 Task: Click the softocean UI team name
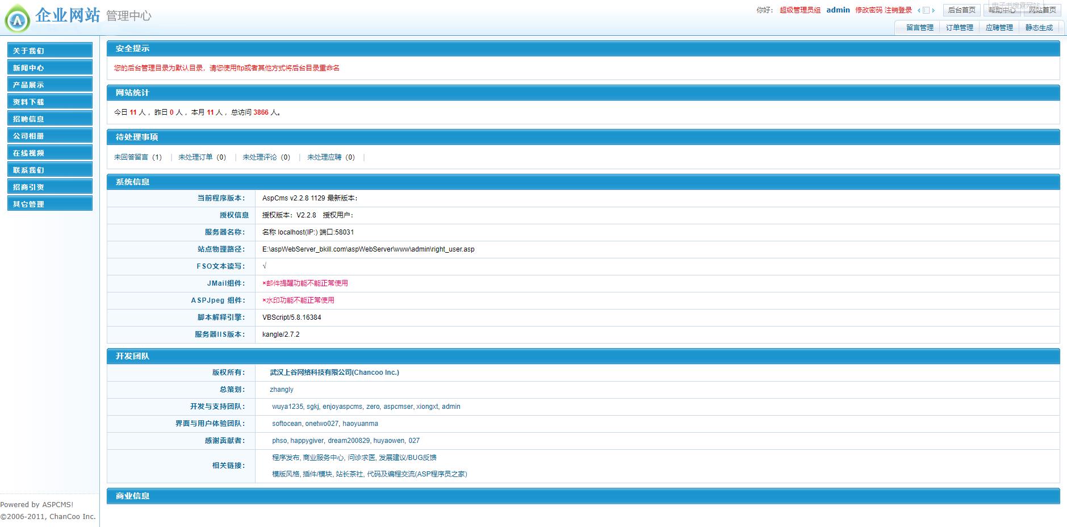[287, 424]
